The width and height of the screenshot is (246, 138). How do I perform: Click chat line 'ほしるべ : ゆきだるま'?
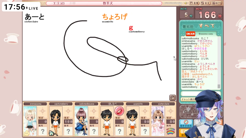pos(194,48)
